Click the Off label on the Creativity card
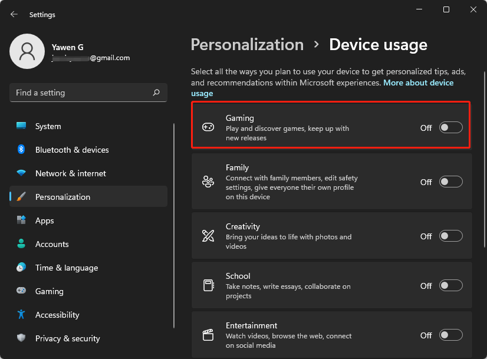This screenshot has width=487, height=359. click(426, 236)
